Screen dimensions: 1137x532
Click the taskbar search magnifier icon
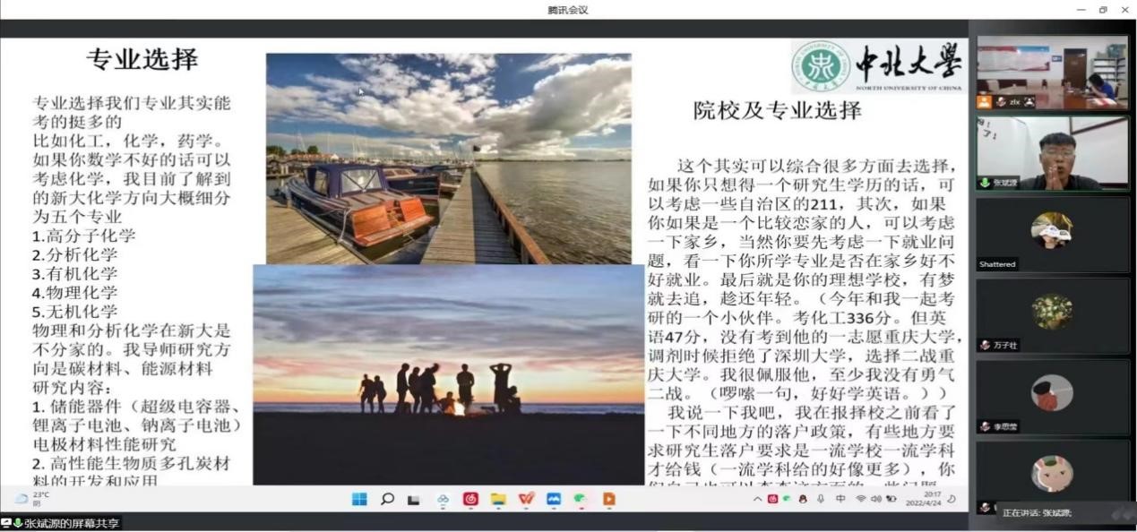pos(387,499)
